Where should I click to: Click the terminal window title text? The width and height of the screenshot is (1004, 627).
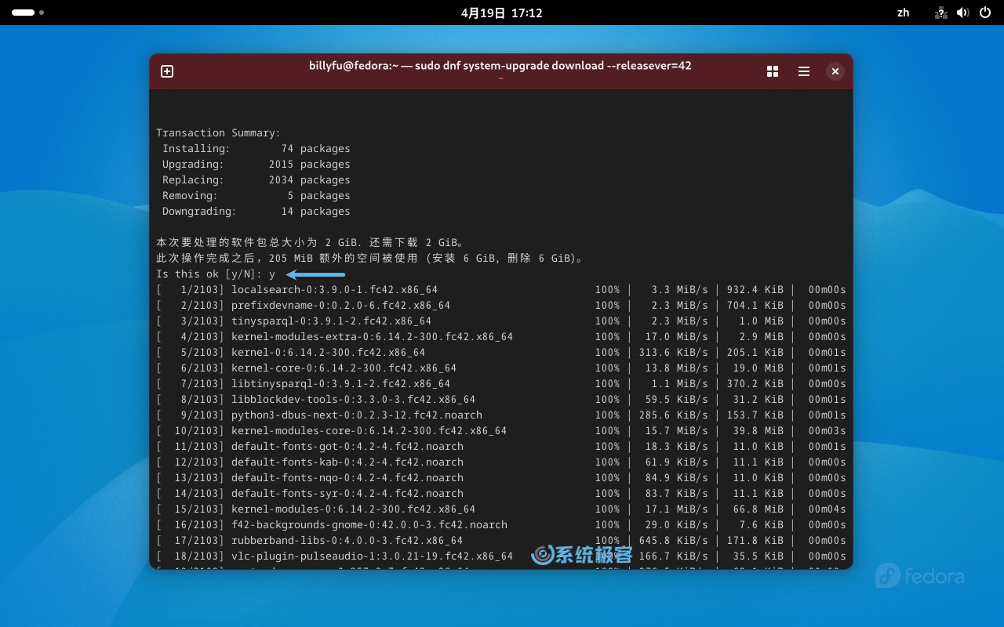500,66
